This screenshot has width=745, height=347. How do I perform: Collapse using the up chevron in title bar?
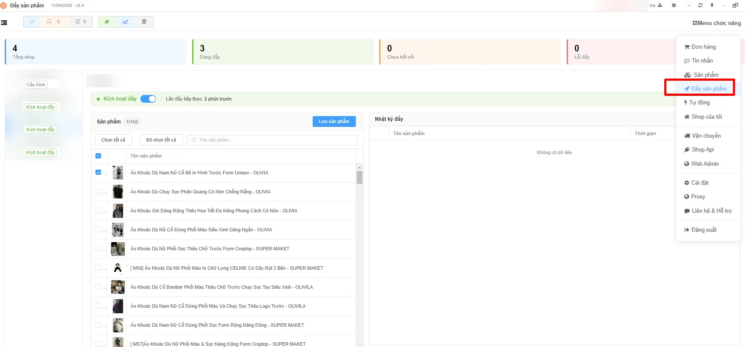[x=689, y=5]
